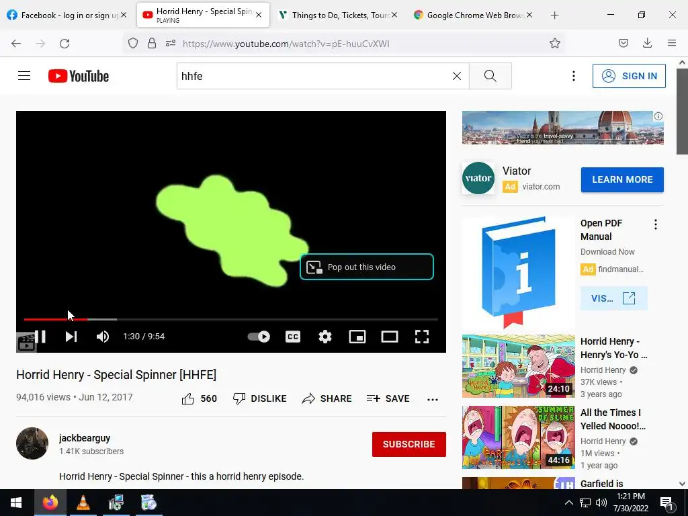The height and width of the screenshot is (516, 688).
Task: Seek on the video progress bar
Action: click(x=231, y=319)
